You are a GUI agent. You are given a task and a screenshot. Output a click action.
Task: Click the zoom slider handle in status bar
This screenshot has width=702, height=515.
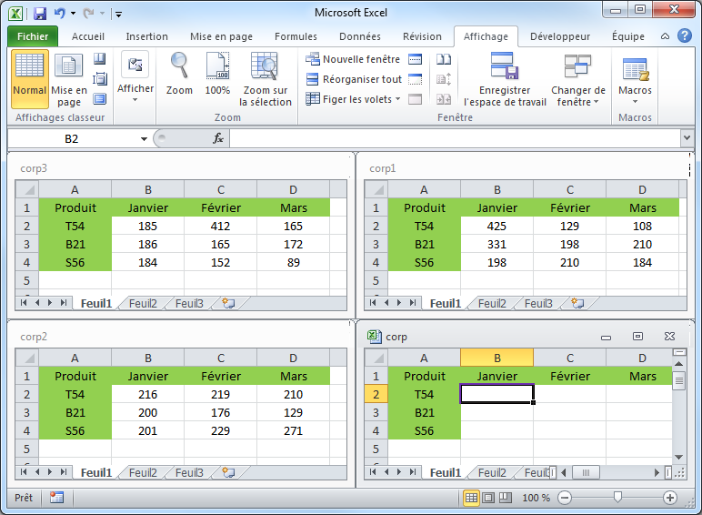coord(617,498)
